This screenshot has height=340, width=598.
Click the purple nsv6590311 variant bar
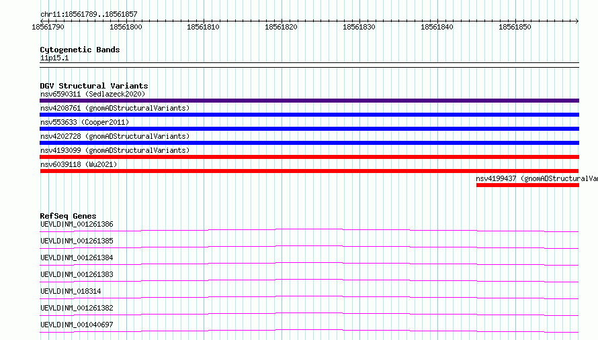coord(309,101)
